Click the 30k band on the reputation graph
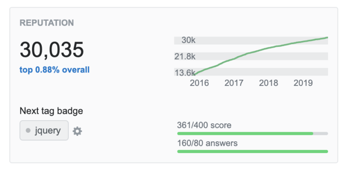Viewport: 346px width, 171px height. pyautogui.click(x=251, y=40)
